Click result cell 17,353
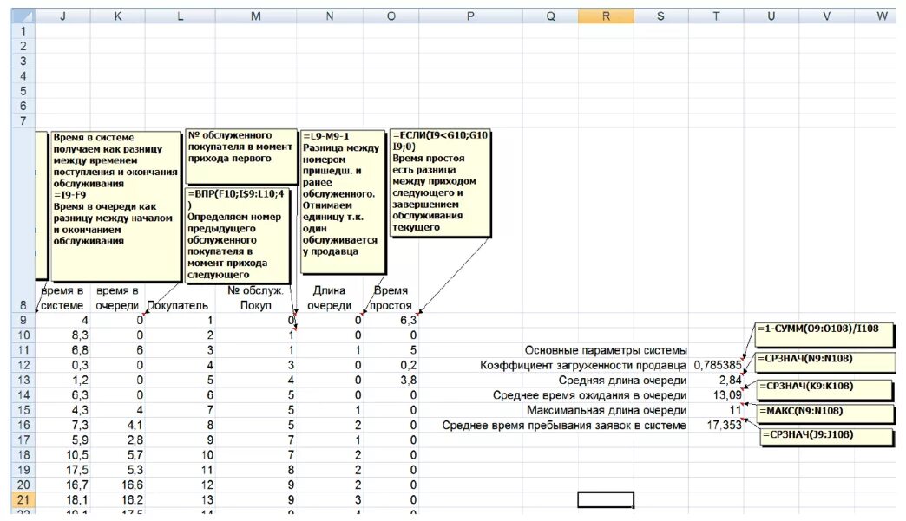The height and width of the screenshot is (521, 906). 716,426
